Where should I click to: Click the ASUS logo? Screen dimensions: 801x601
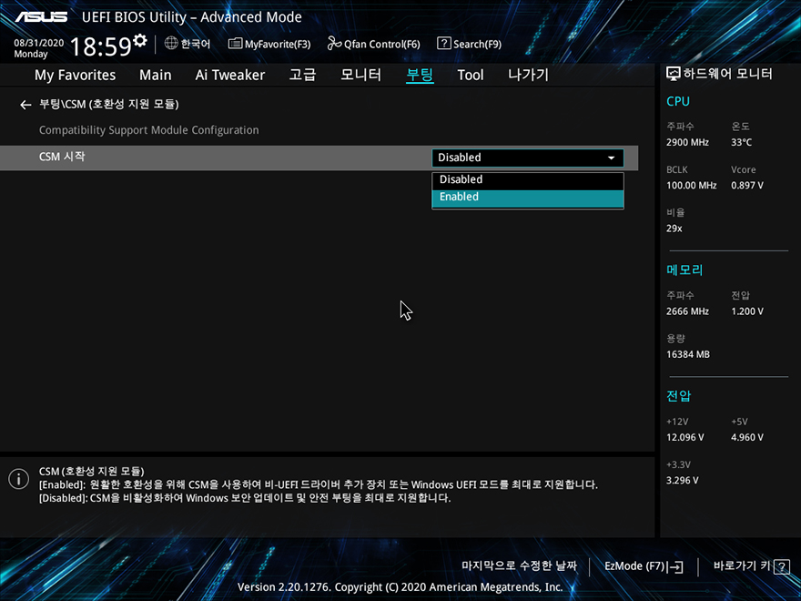[41, 17]
